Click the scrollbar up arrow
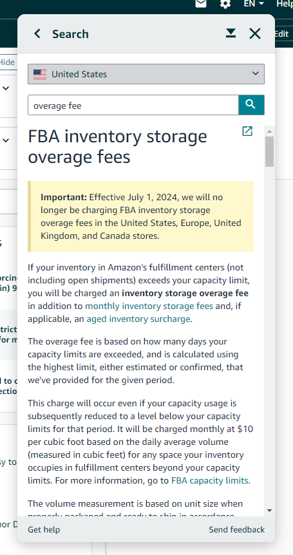This screenshot has width=293, height=555. pyautogui.click(x=269, y=132)
